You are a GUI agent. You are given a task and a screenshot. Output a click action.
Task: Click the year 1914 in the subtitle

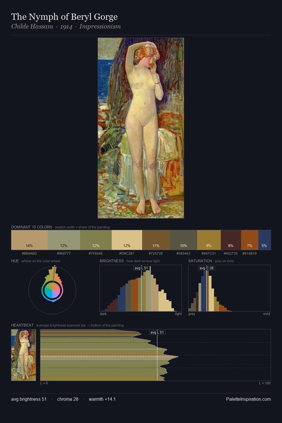pos(66,27)
